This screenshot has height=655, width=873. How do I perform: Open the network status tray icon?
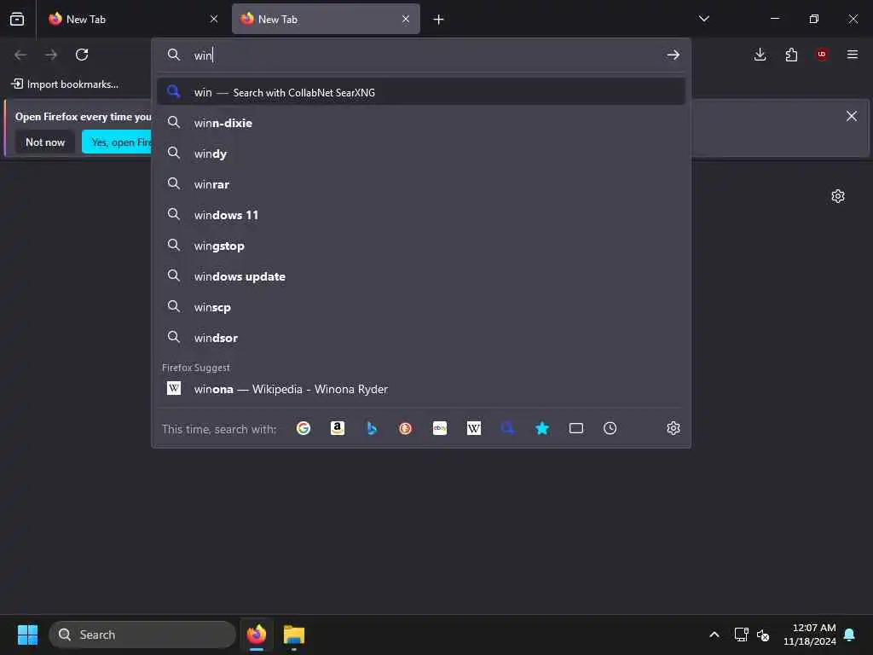(741, 635)
